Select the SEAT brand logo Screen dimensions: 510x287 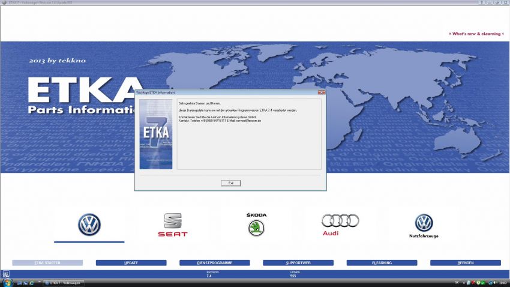tap(173, 225)
